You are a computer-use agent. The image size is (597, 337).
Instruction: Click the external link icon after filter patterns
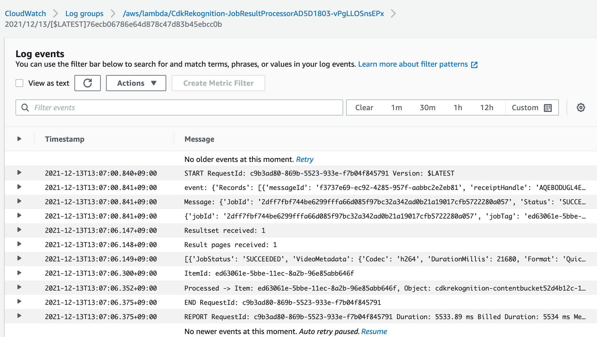474,65
